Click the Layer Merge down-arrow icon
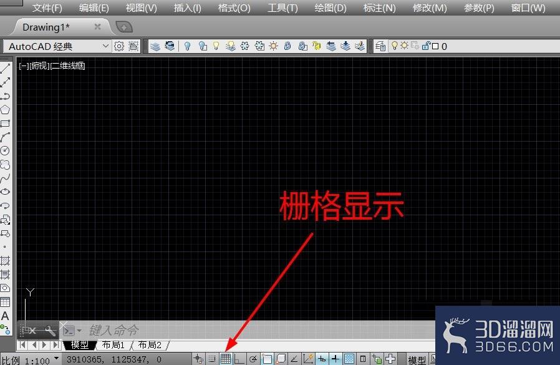This screenshot has height=365, width=560. pyautogui.click(x=345, y=46)
